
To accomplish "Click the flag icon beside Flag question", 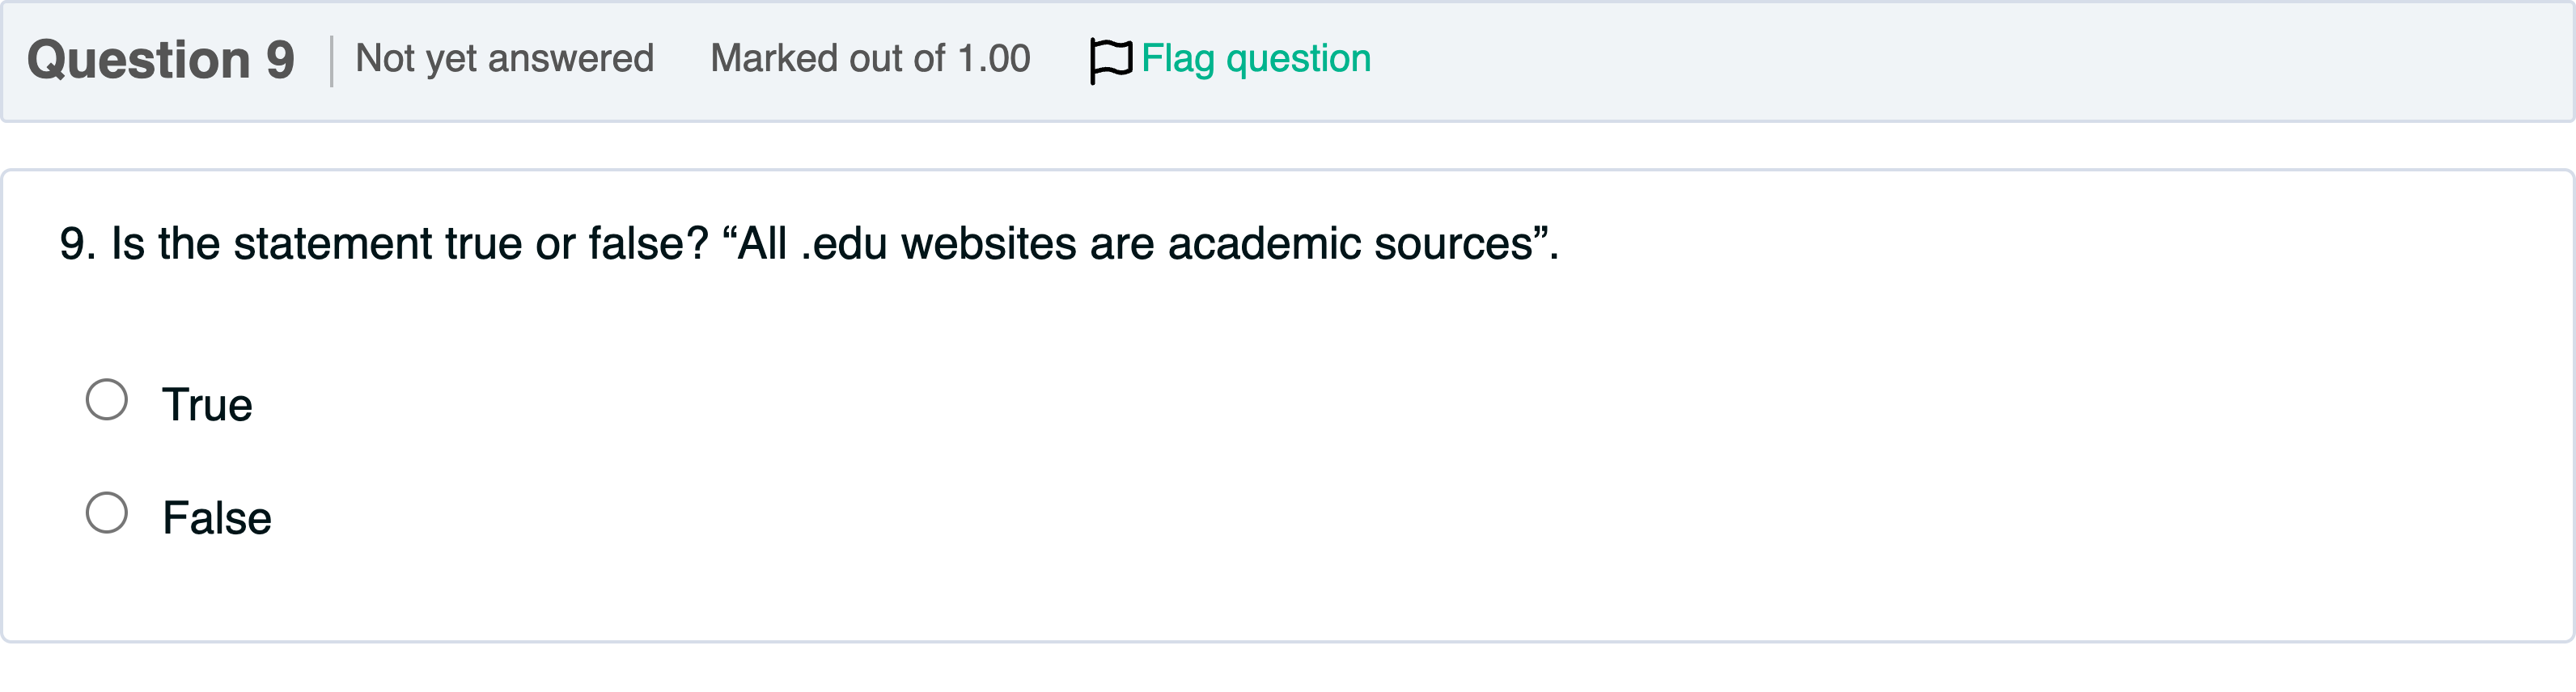I will click(x=1110, y=60).
